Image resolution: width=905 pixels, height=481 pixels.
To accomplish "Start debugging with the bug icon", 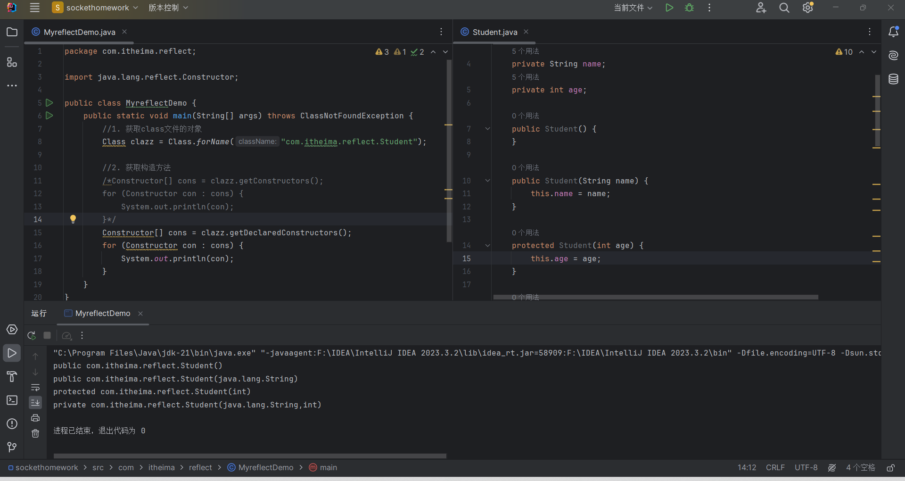I will [x=689, y=8].
